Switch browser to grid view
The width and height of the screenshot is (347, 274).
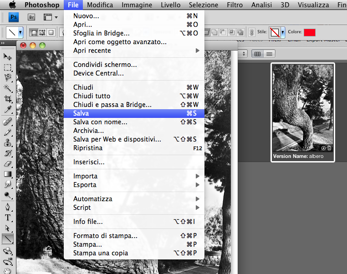[257, 54]
